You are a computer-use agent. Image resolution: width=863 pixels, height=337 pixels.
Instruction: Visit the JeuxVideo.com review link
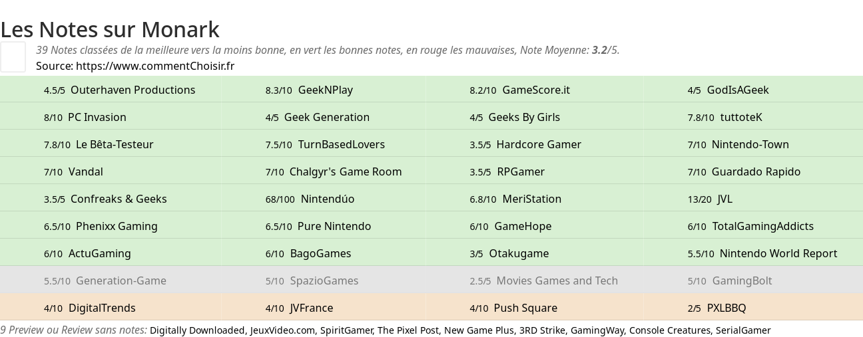[x=282, y=330]
